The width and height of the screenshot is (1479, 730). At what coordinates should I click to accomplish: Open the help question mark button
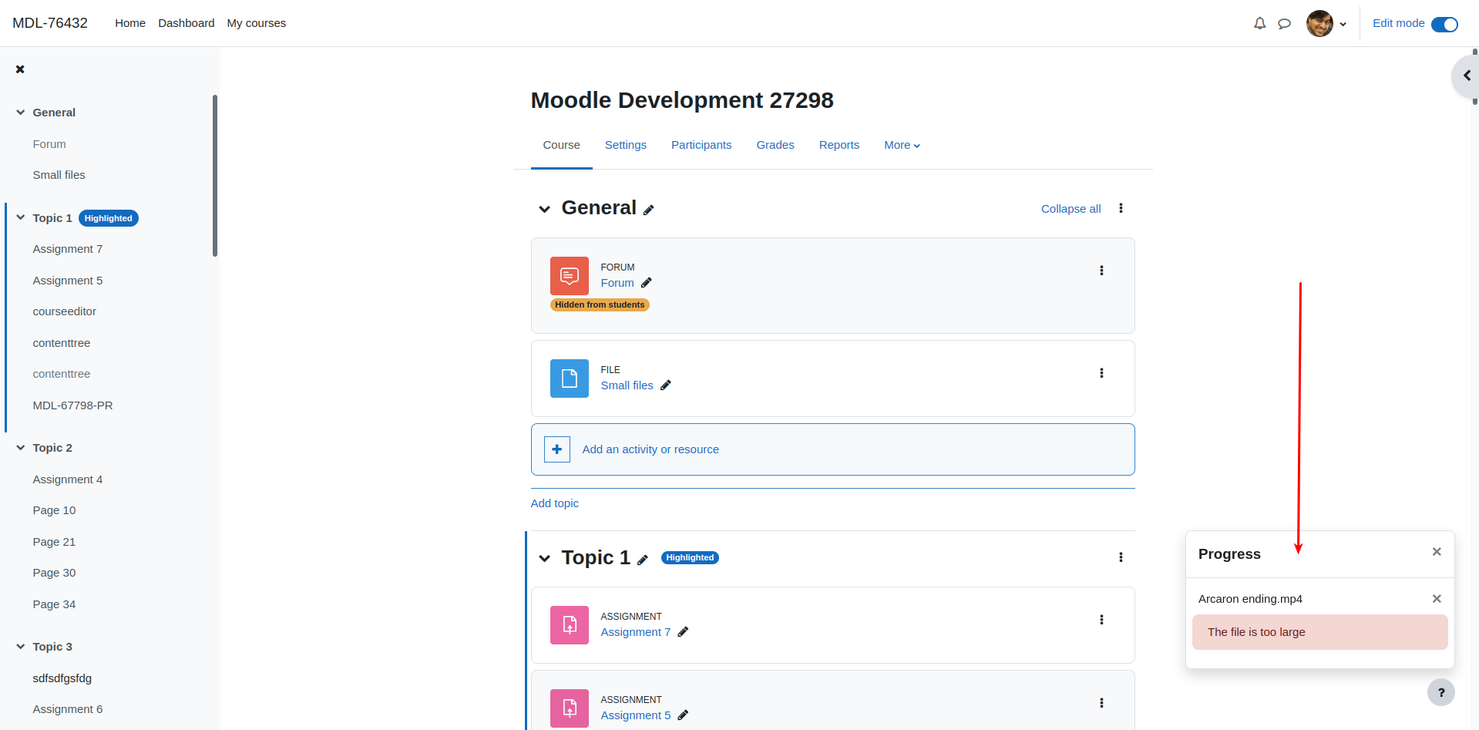(x=1441, y=692)
